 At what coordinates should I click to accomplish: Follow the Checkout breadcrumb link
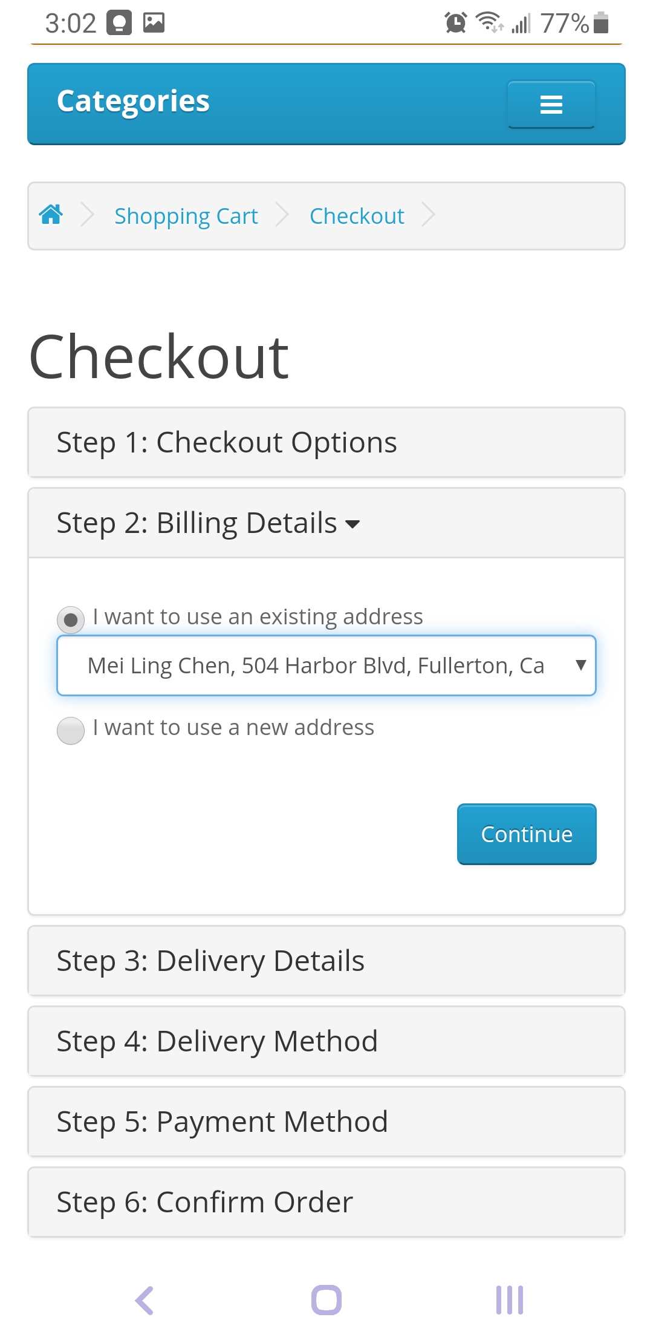click(357, 216)
